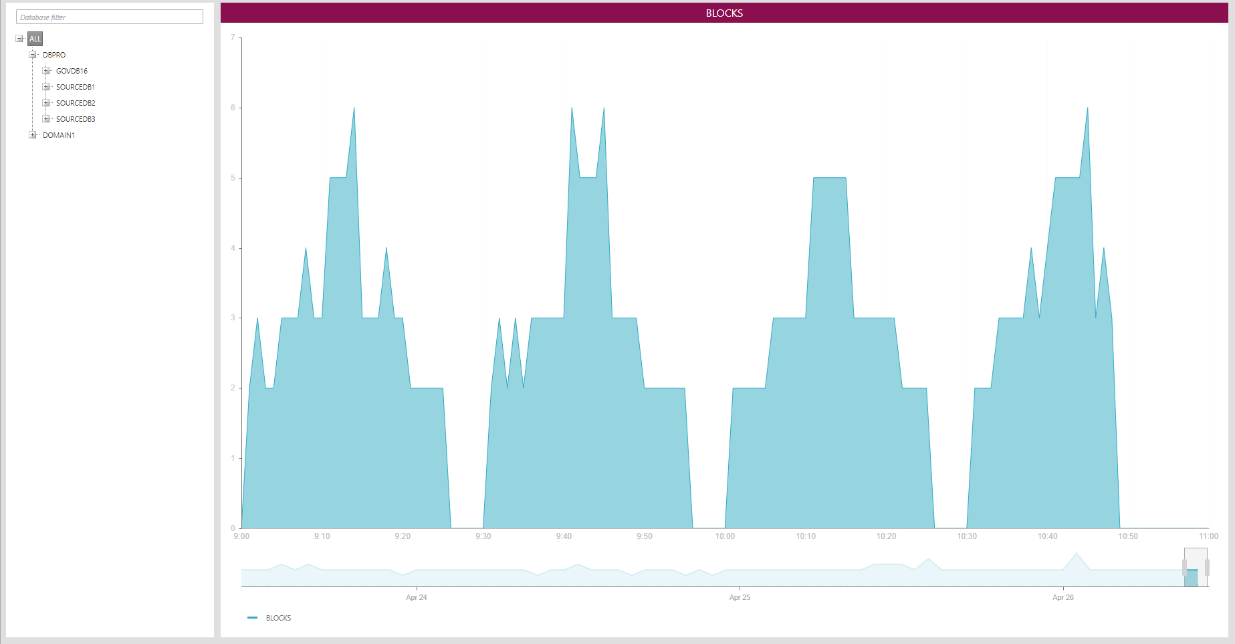Click the BLOCKS chart title bar
The image size is (1235, 644).
(x=724, y=13)
